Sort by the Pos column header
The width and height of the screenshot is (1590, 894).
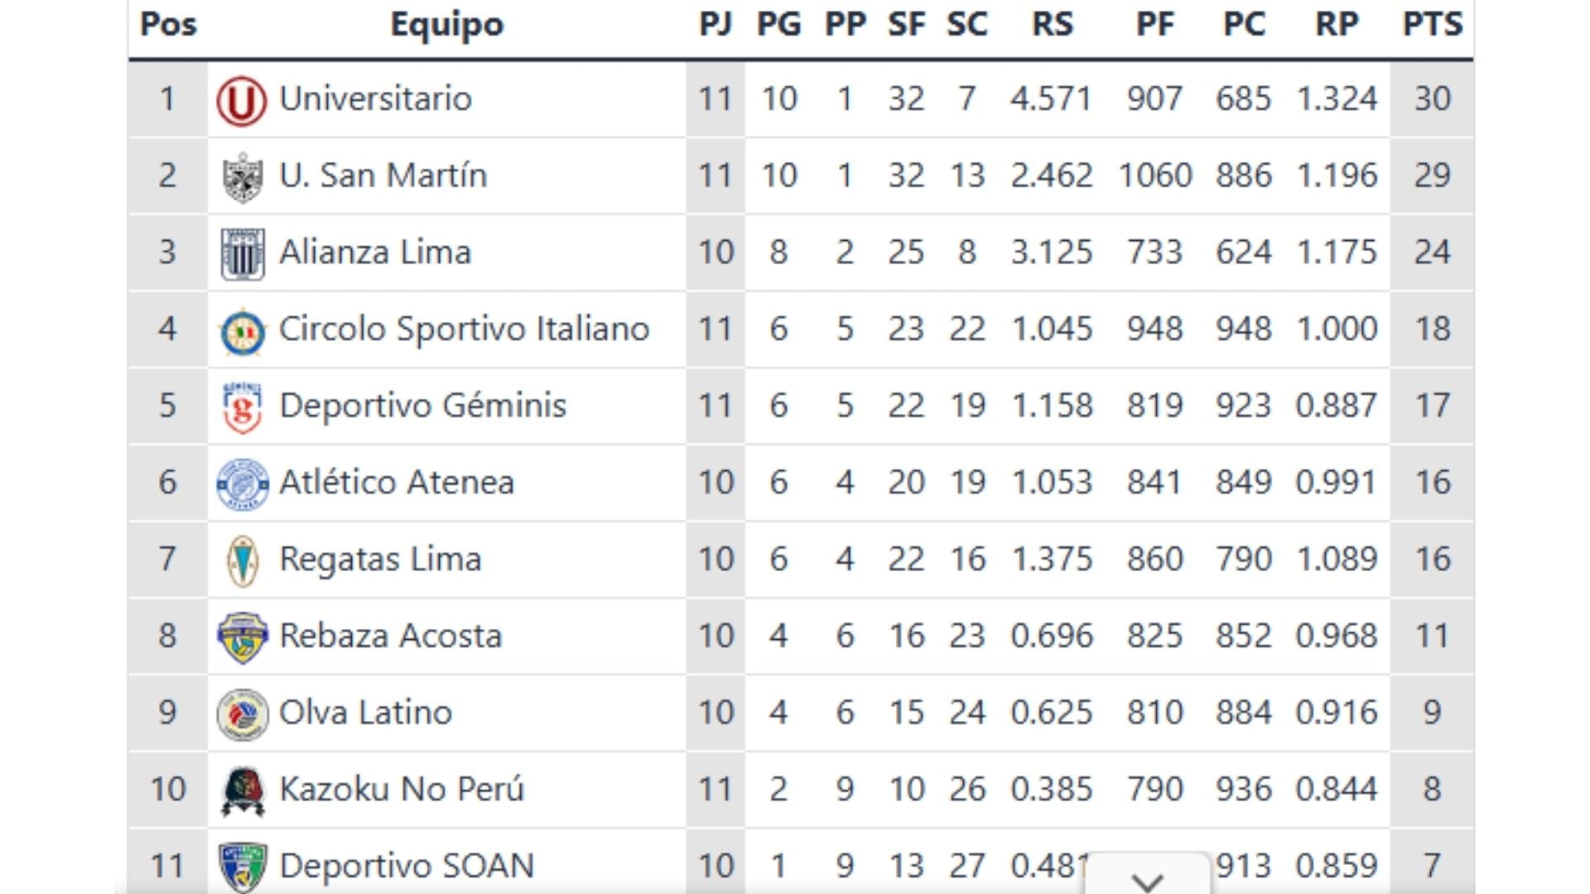coord(169,25)
